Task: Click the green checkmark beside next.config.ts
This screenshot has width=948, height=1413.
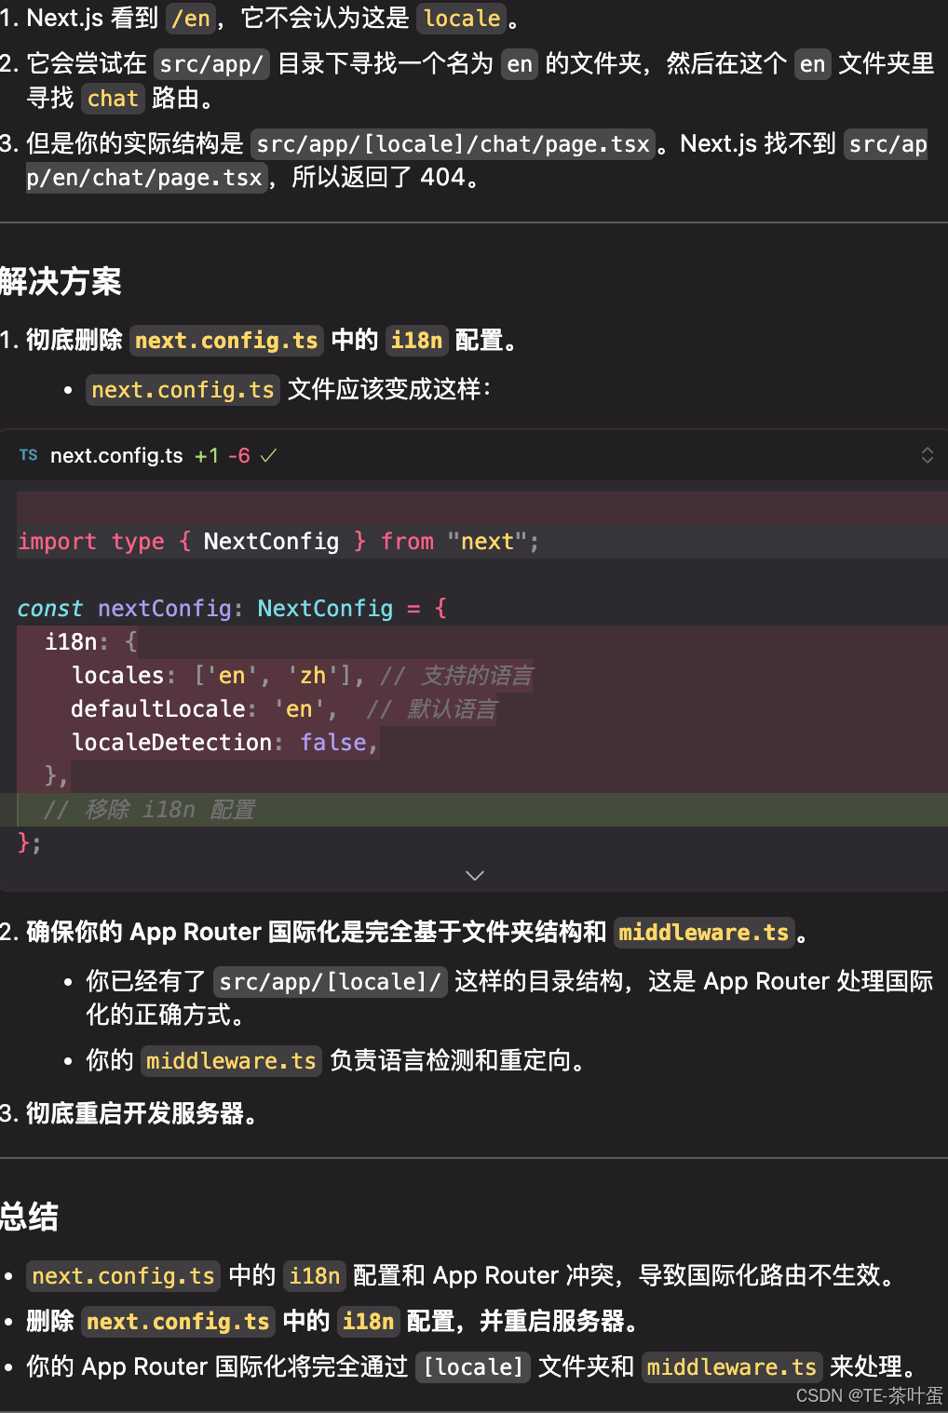Action: click(x=268, y=455)
